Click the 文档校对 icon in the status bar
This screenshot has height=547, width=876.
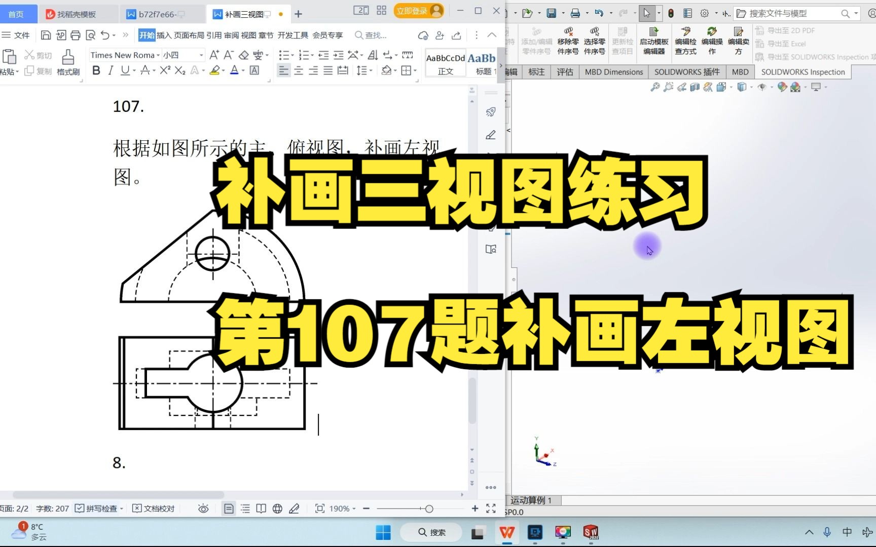coord(154,508)
